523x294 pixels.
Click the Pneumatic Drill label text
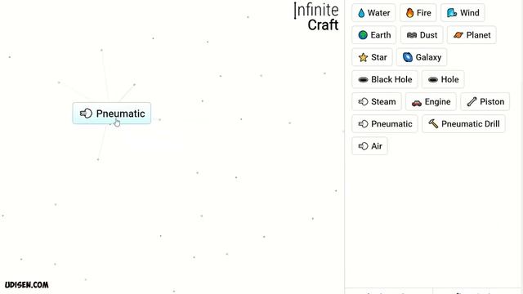click(471, 124)
